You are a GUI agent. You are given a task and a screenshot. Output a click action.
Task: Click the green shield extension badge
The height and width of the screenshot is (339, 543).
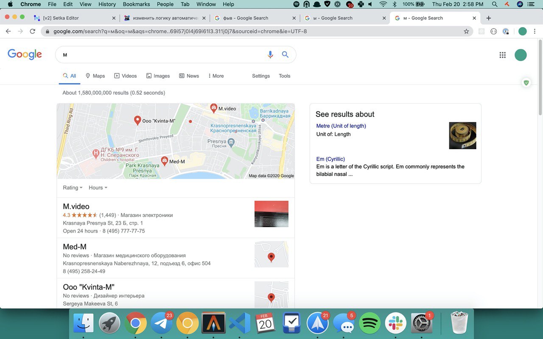(526, 83)
